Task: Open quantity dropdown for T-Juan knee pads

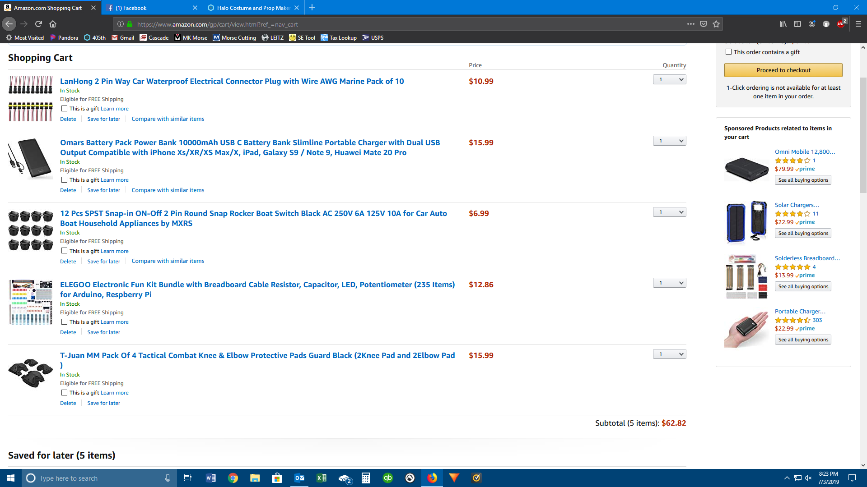Action: [669, 354]
